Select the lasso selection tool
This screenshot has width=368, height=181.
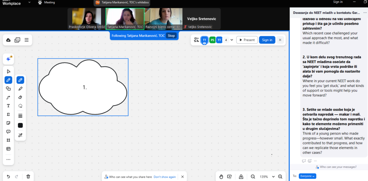coord(20,106)
